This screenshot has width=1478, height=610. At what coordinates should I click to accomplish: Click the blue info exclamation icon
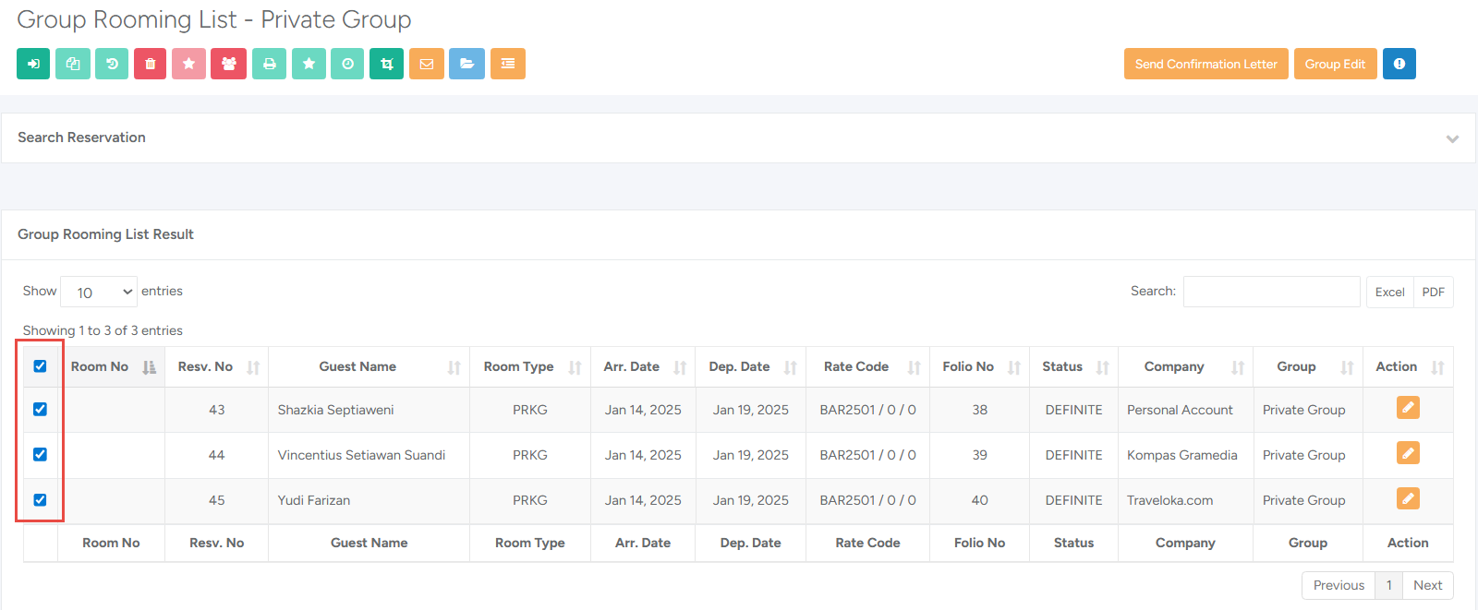pos(1399,64)
